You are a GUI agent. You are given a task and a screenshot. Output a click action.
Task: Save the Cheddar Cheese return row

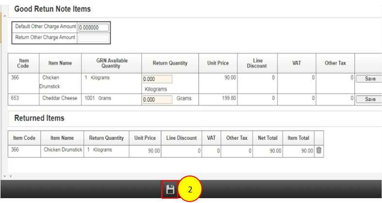point(369,99)
